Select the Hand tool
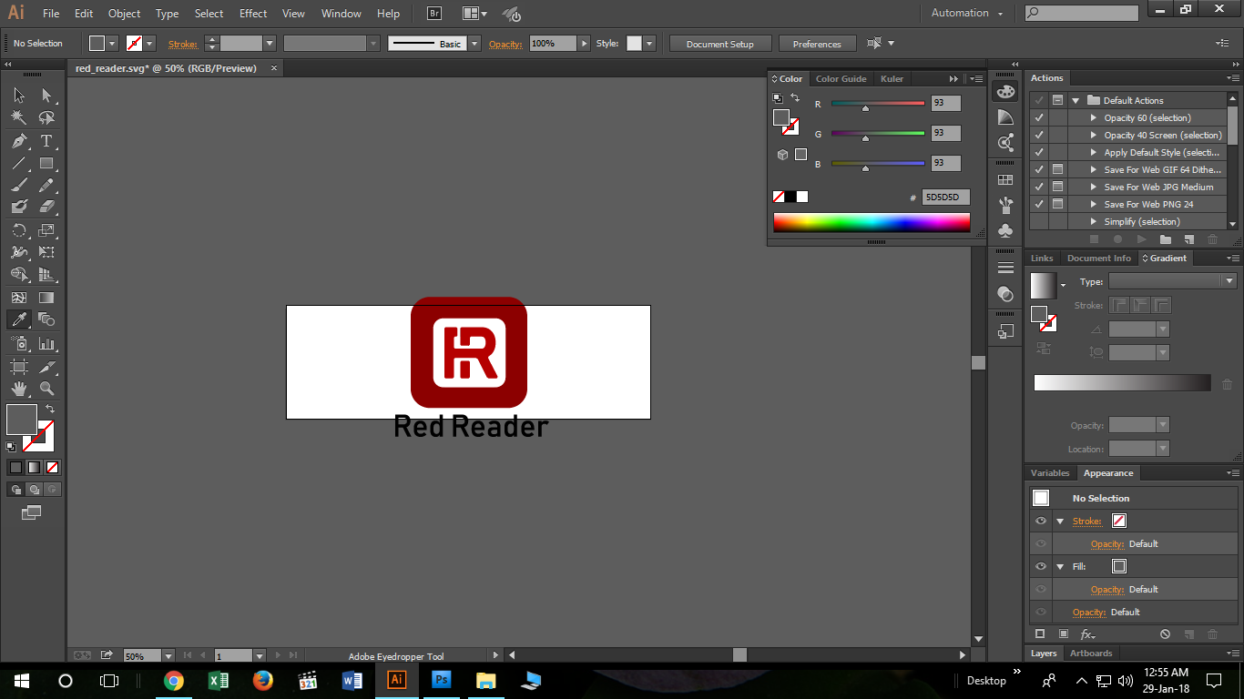Image resolution: width=1244 pixels, height=699 pixels. [x=19, y=389]
